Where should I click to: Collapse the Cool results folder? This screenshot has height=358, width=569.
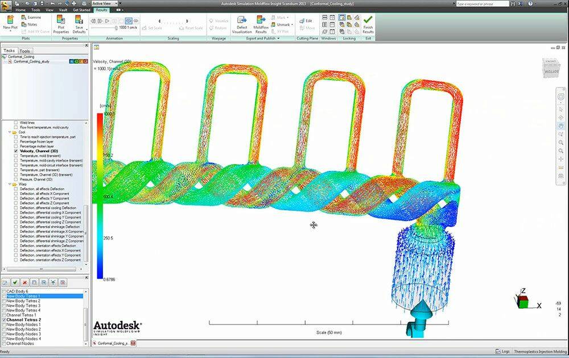coord(10,132)
